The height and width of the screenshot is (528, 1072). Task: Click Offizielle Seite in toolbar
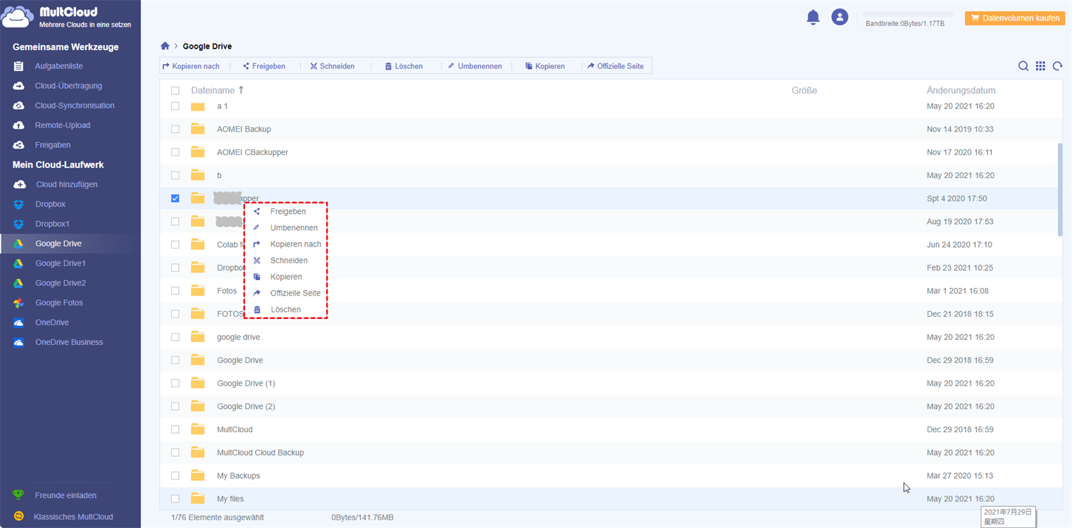[616, 66]
